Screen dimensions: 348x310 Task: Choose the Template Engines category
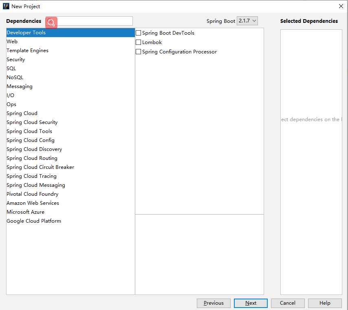click(70, 51)
